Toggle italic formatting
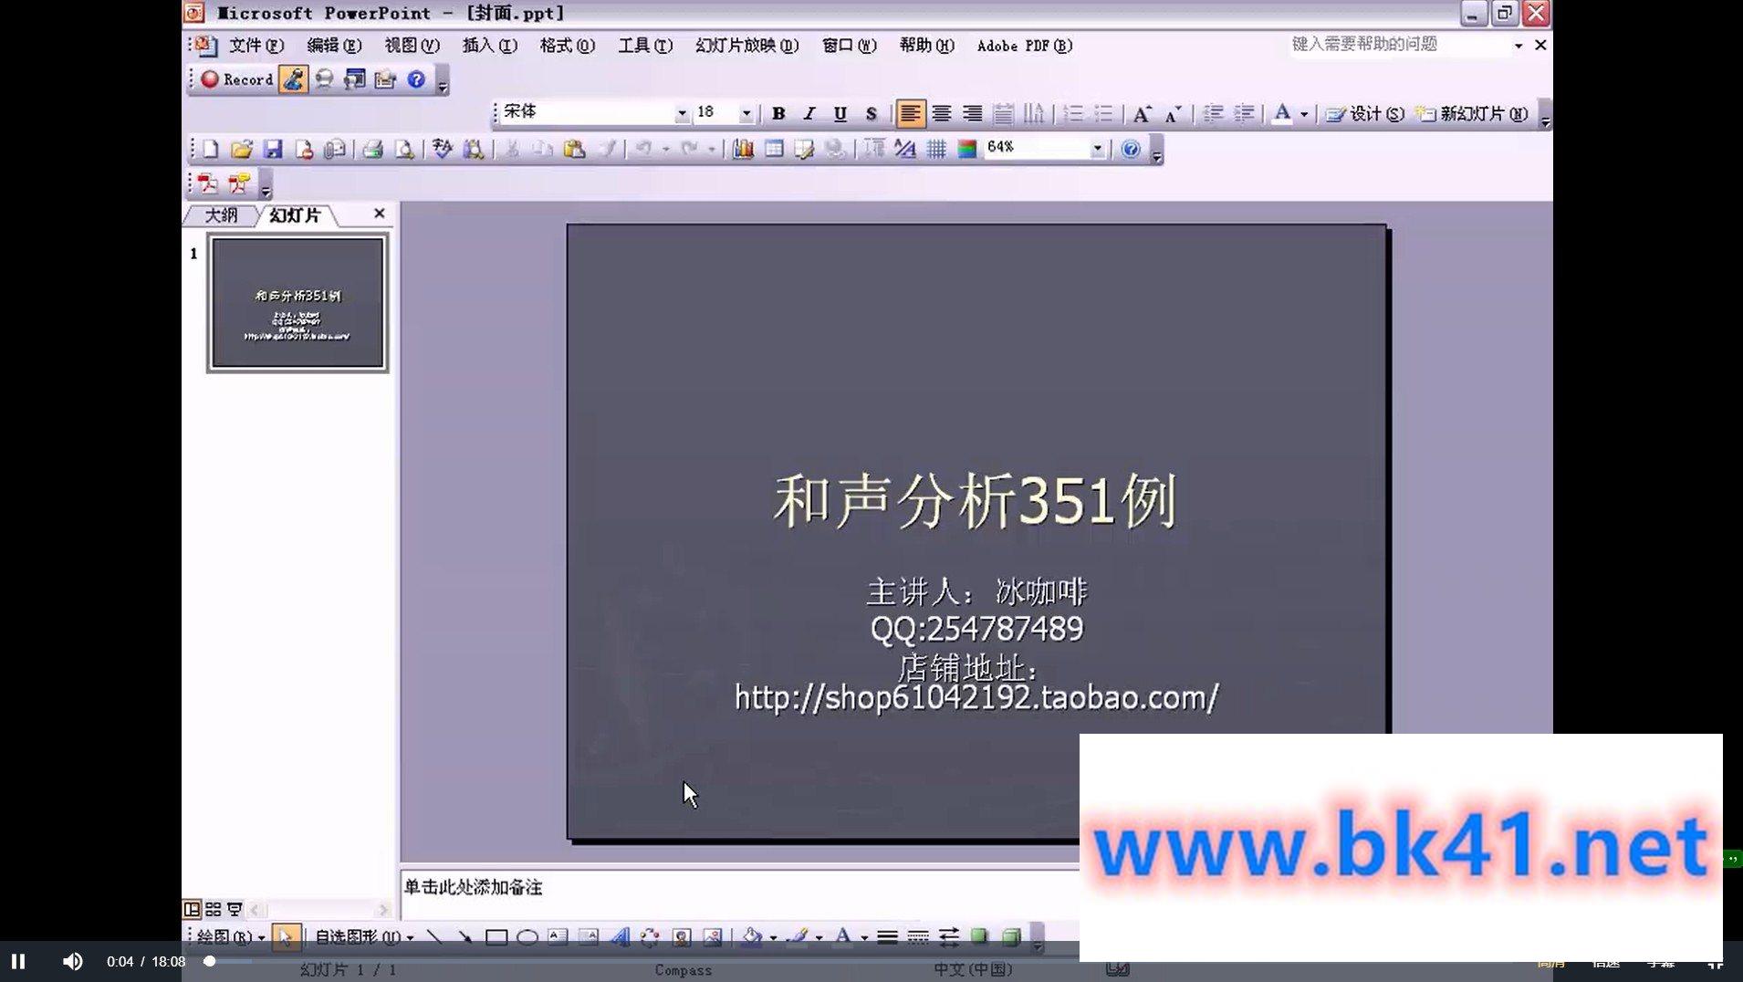Viewport: 1743px width, 982px height. pos(809,113)
